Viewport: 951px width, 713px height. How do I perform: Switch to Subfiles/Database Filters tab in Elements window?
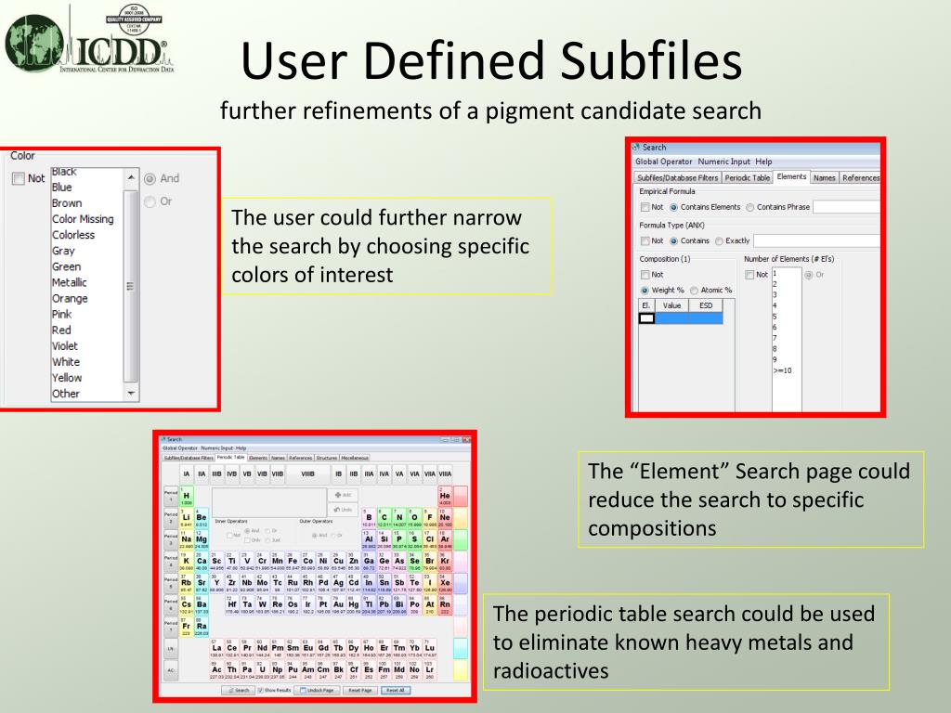point(677,177)
